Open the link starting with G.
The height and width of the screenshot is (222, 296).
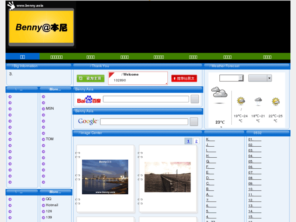[211, 161]
